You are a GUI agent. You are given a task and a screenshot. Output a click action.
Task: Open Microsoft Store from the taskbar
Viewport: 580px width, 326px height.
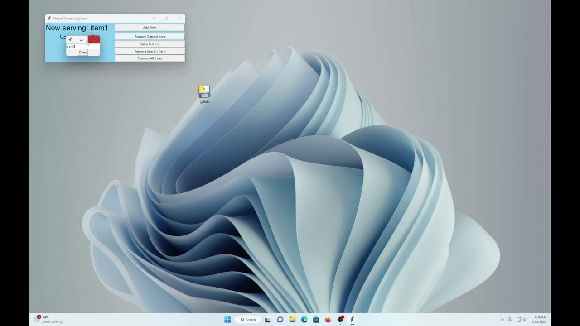coord(316,320)
